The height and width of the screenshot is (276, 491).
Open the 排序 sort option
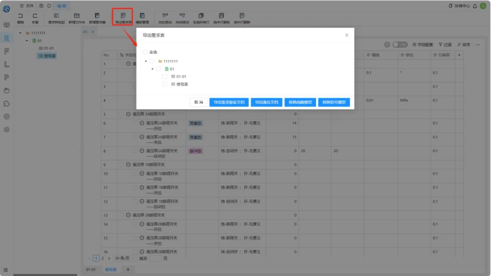[x=464, y=45]
